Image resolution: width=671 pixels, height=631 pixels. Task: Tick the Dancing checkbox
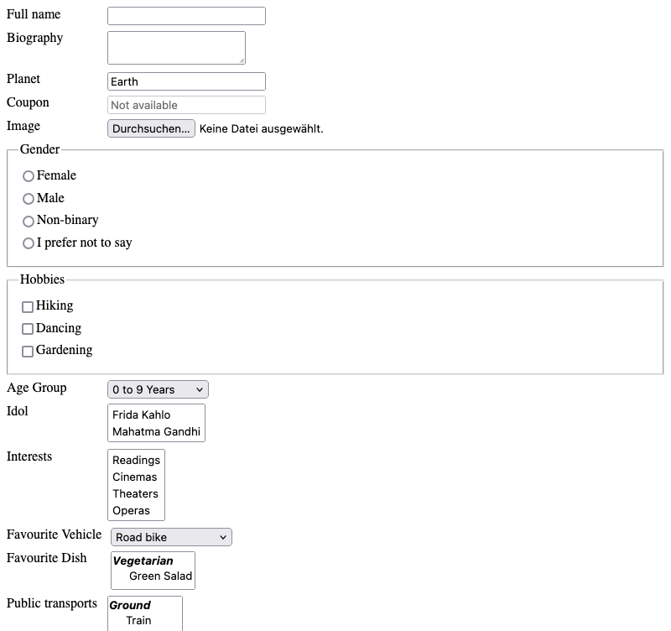click(x=28, y=329)
